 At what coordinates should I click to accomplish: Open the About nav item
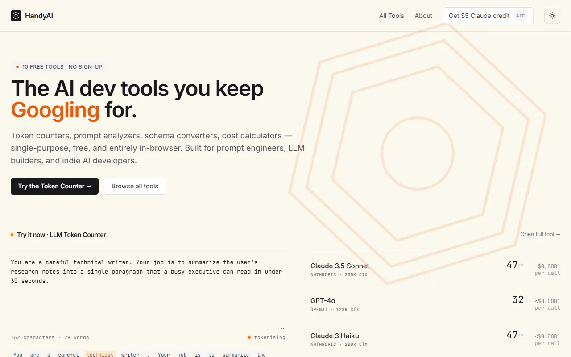[423, 16]
